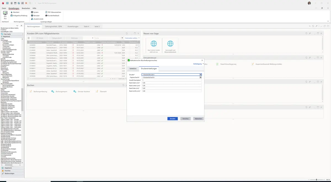Expand Vorbelegung dropdown in dialog
This screenshot has height=182, width=331.
tap(198, 64)
